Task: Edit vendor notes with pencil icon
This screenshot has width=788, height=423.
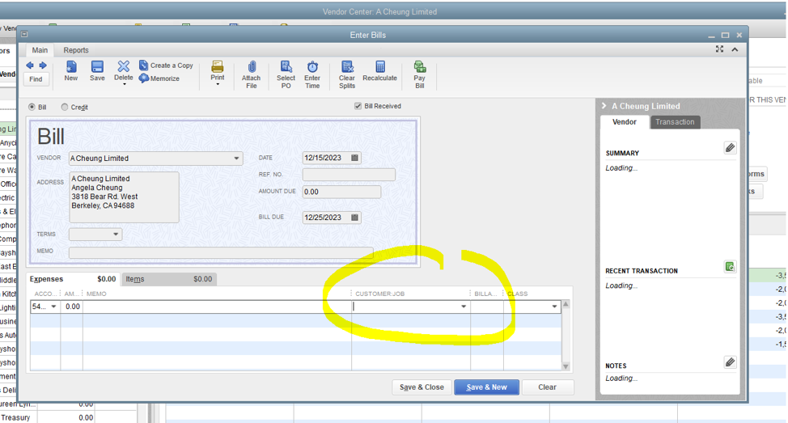Action: click(731, 362)
